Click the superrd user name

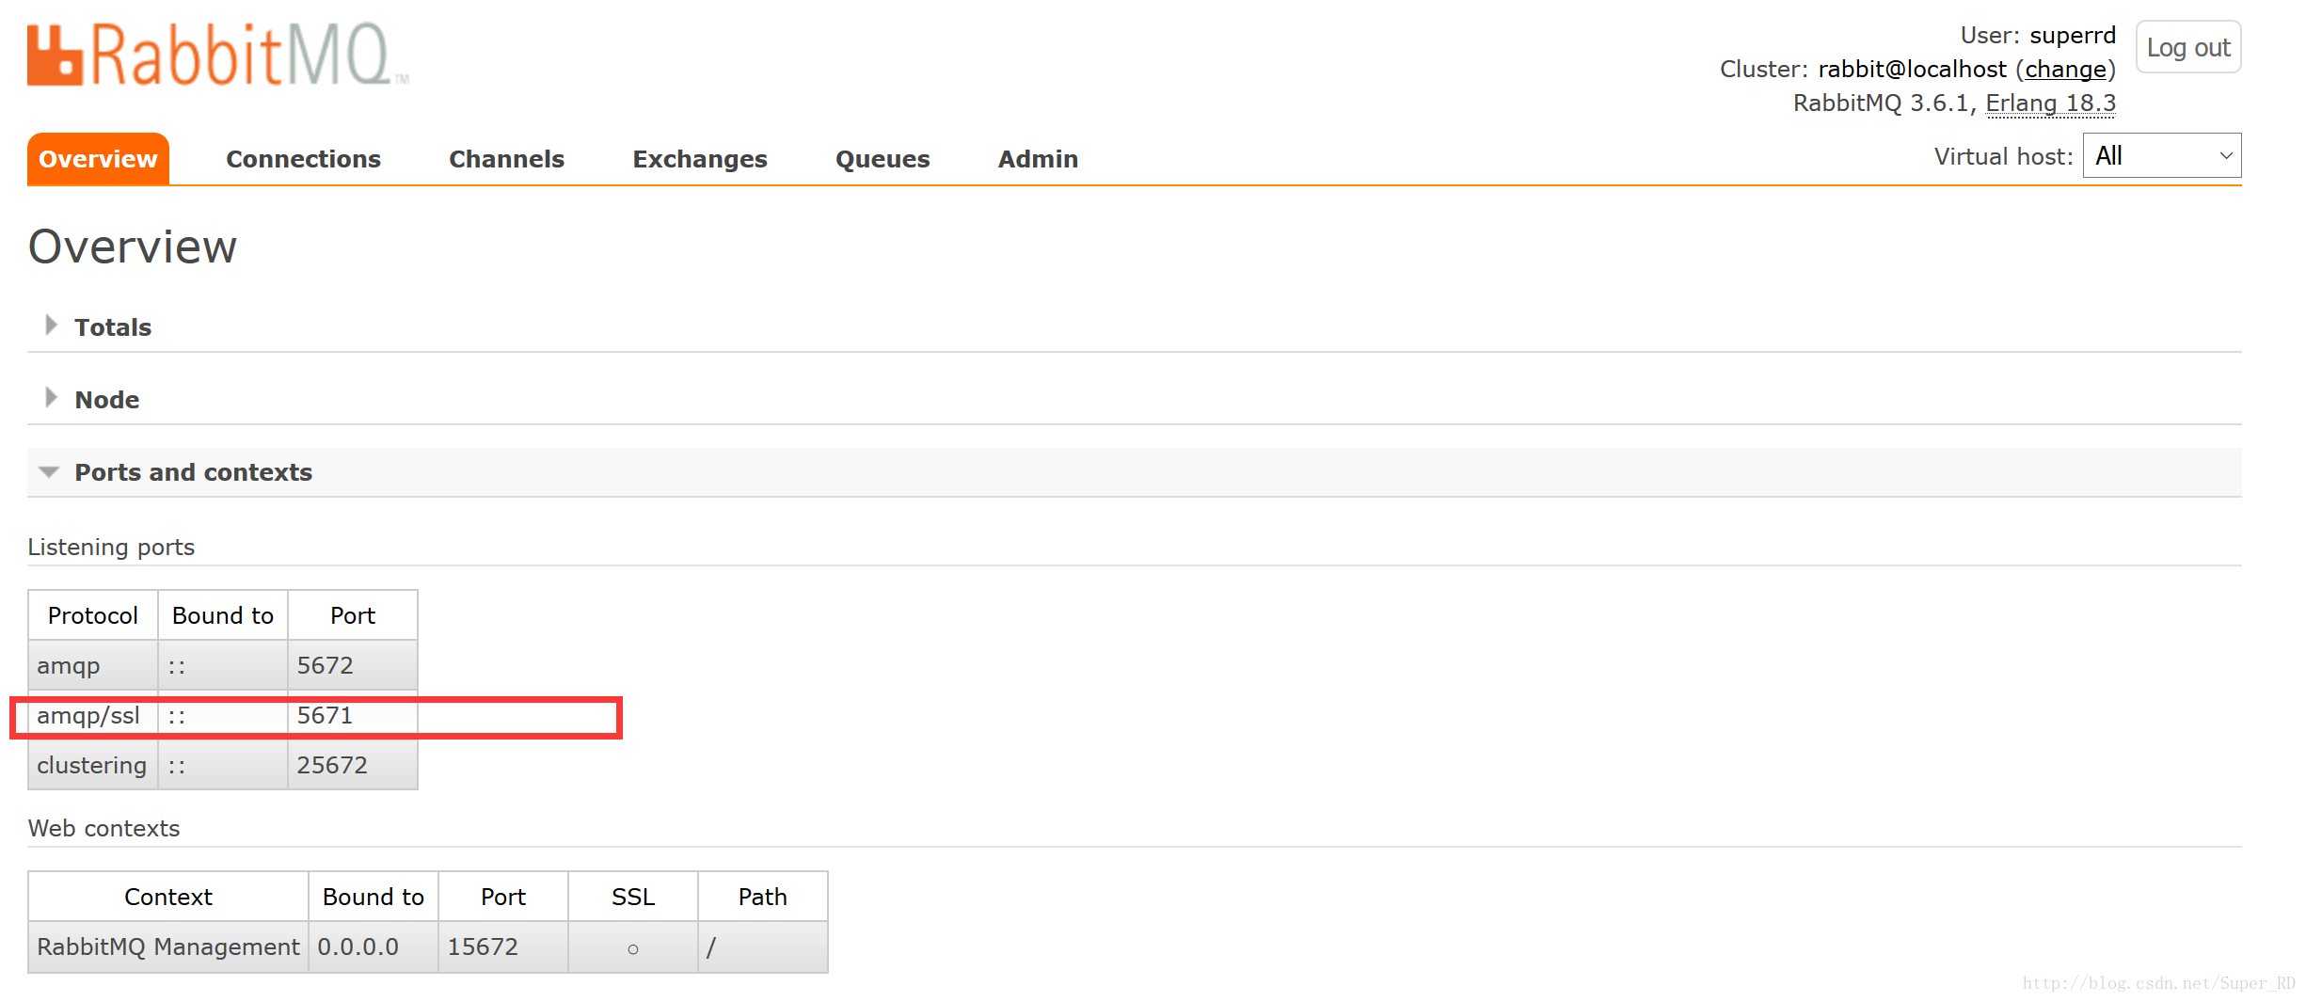[2073, 35]
